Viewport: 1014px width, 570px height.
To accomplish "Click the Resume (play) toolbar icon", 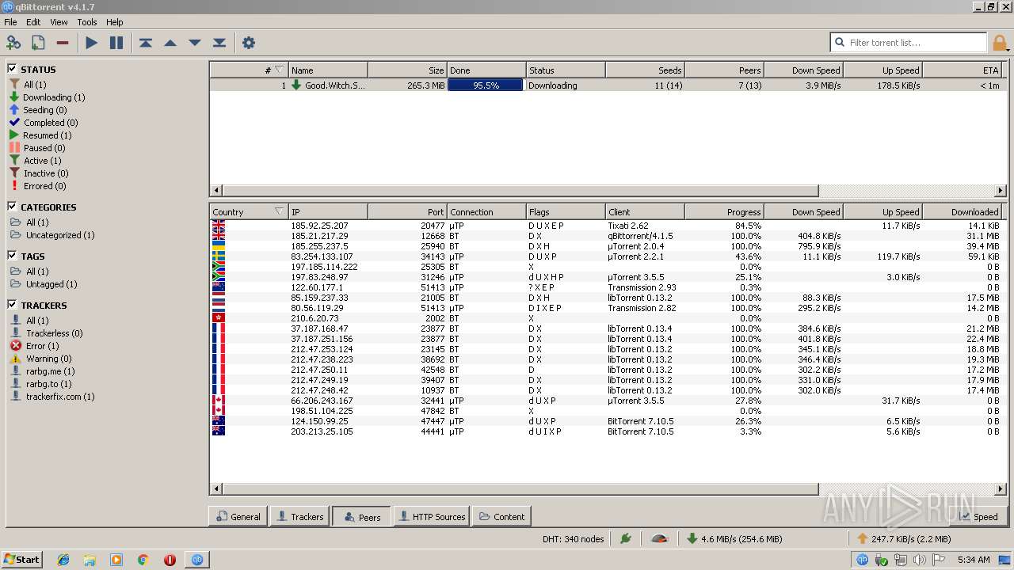I will 92,43.
